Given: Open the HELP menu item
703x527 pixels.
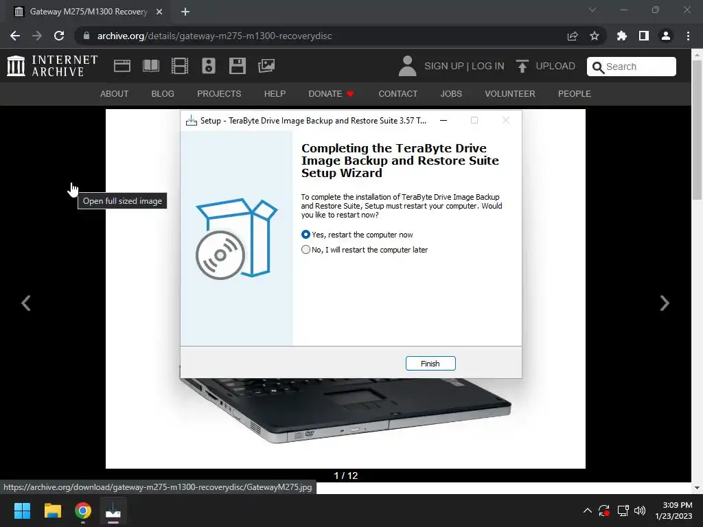Looking at the screenshot, I should tap(275, 93).
